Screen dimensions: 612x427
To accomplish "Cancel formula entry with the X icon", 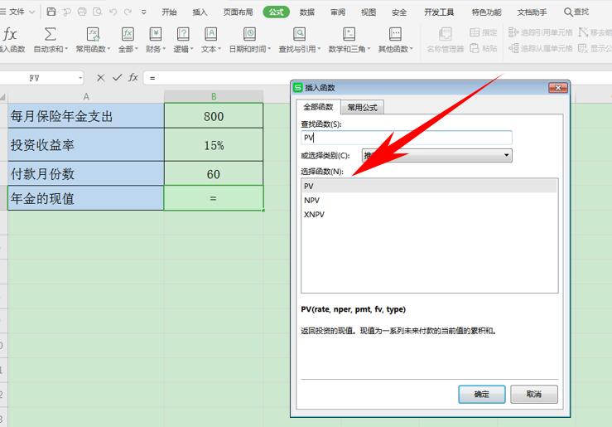I will (101, 78).
